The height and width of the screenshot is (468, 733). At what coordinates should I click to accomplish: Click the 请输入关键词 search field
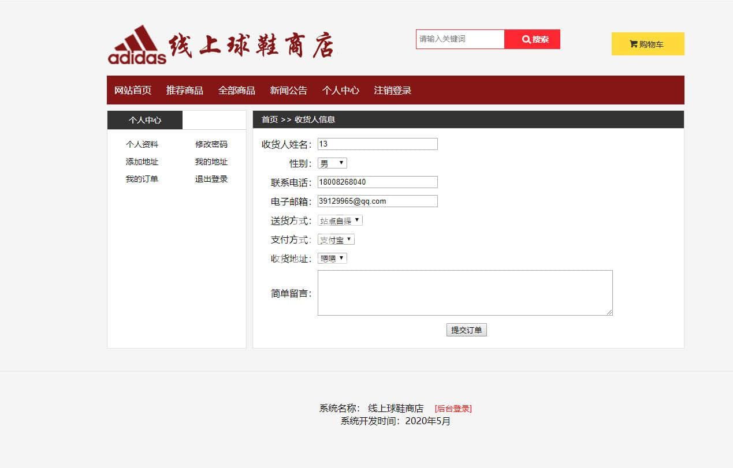coord(460,39)
